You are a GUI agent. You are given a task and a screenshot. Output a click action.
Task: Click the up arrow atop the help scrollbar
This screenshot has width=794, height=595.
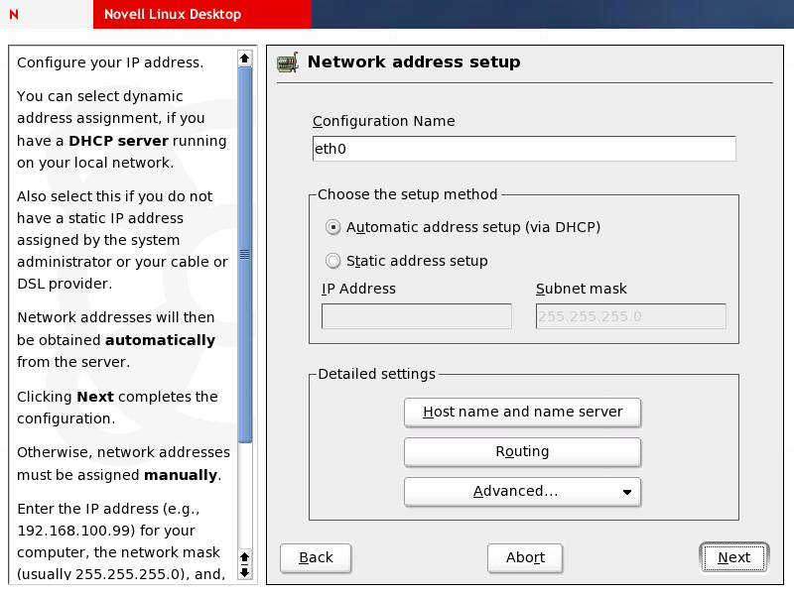tap(245, 59)
